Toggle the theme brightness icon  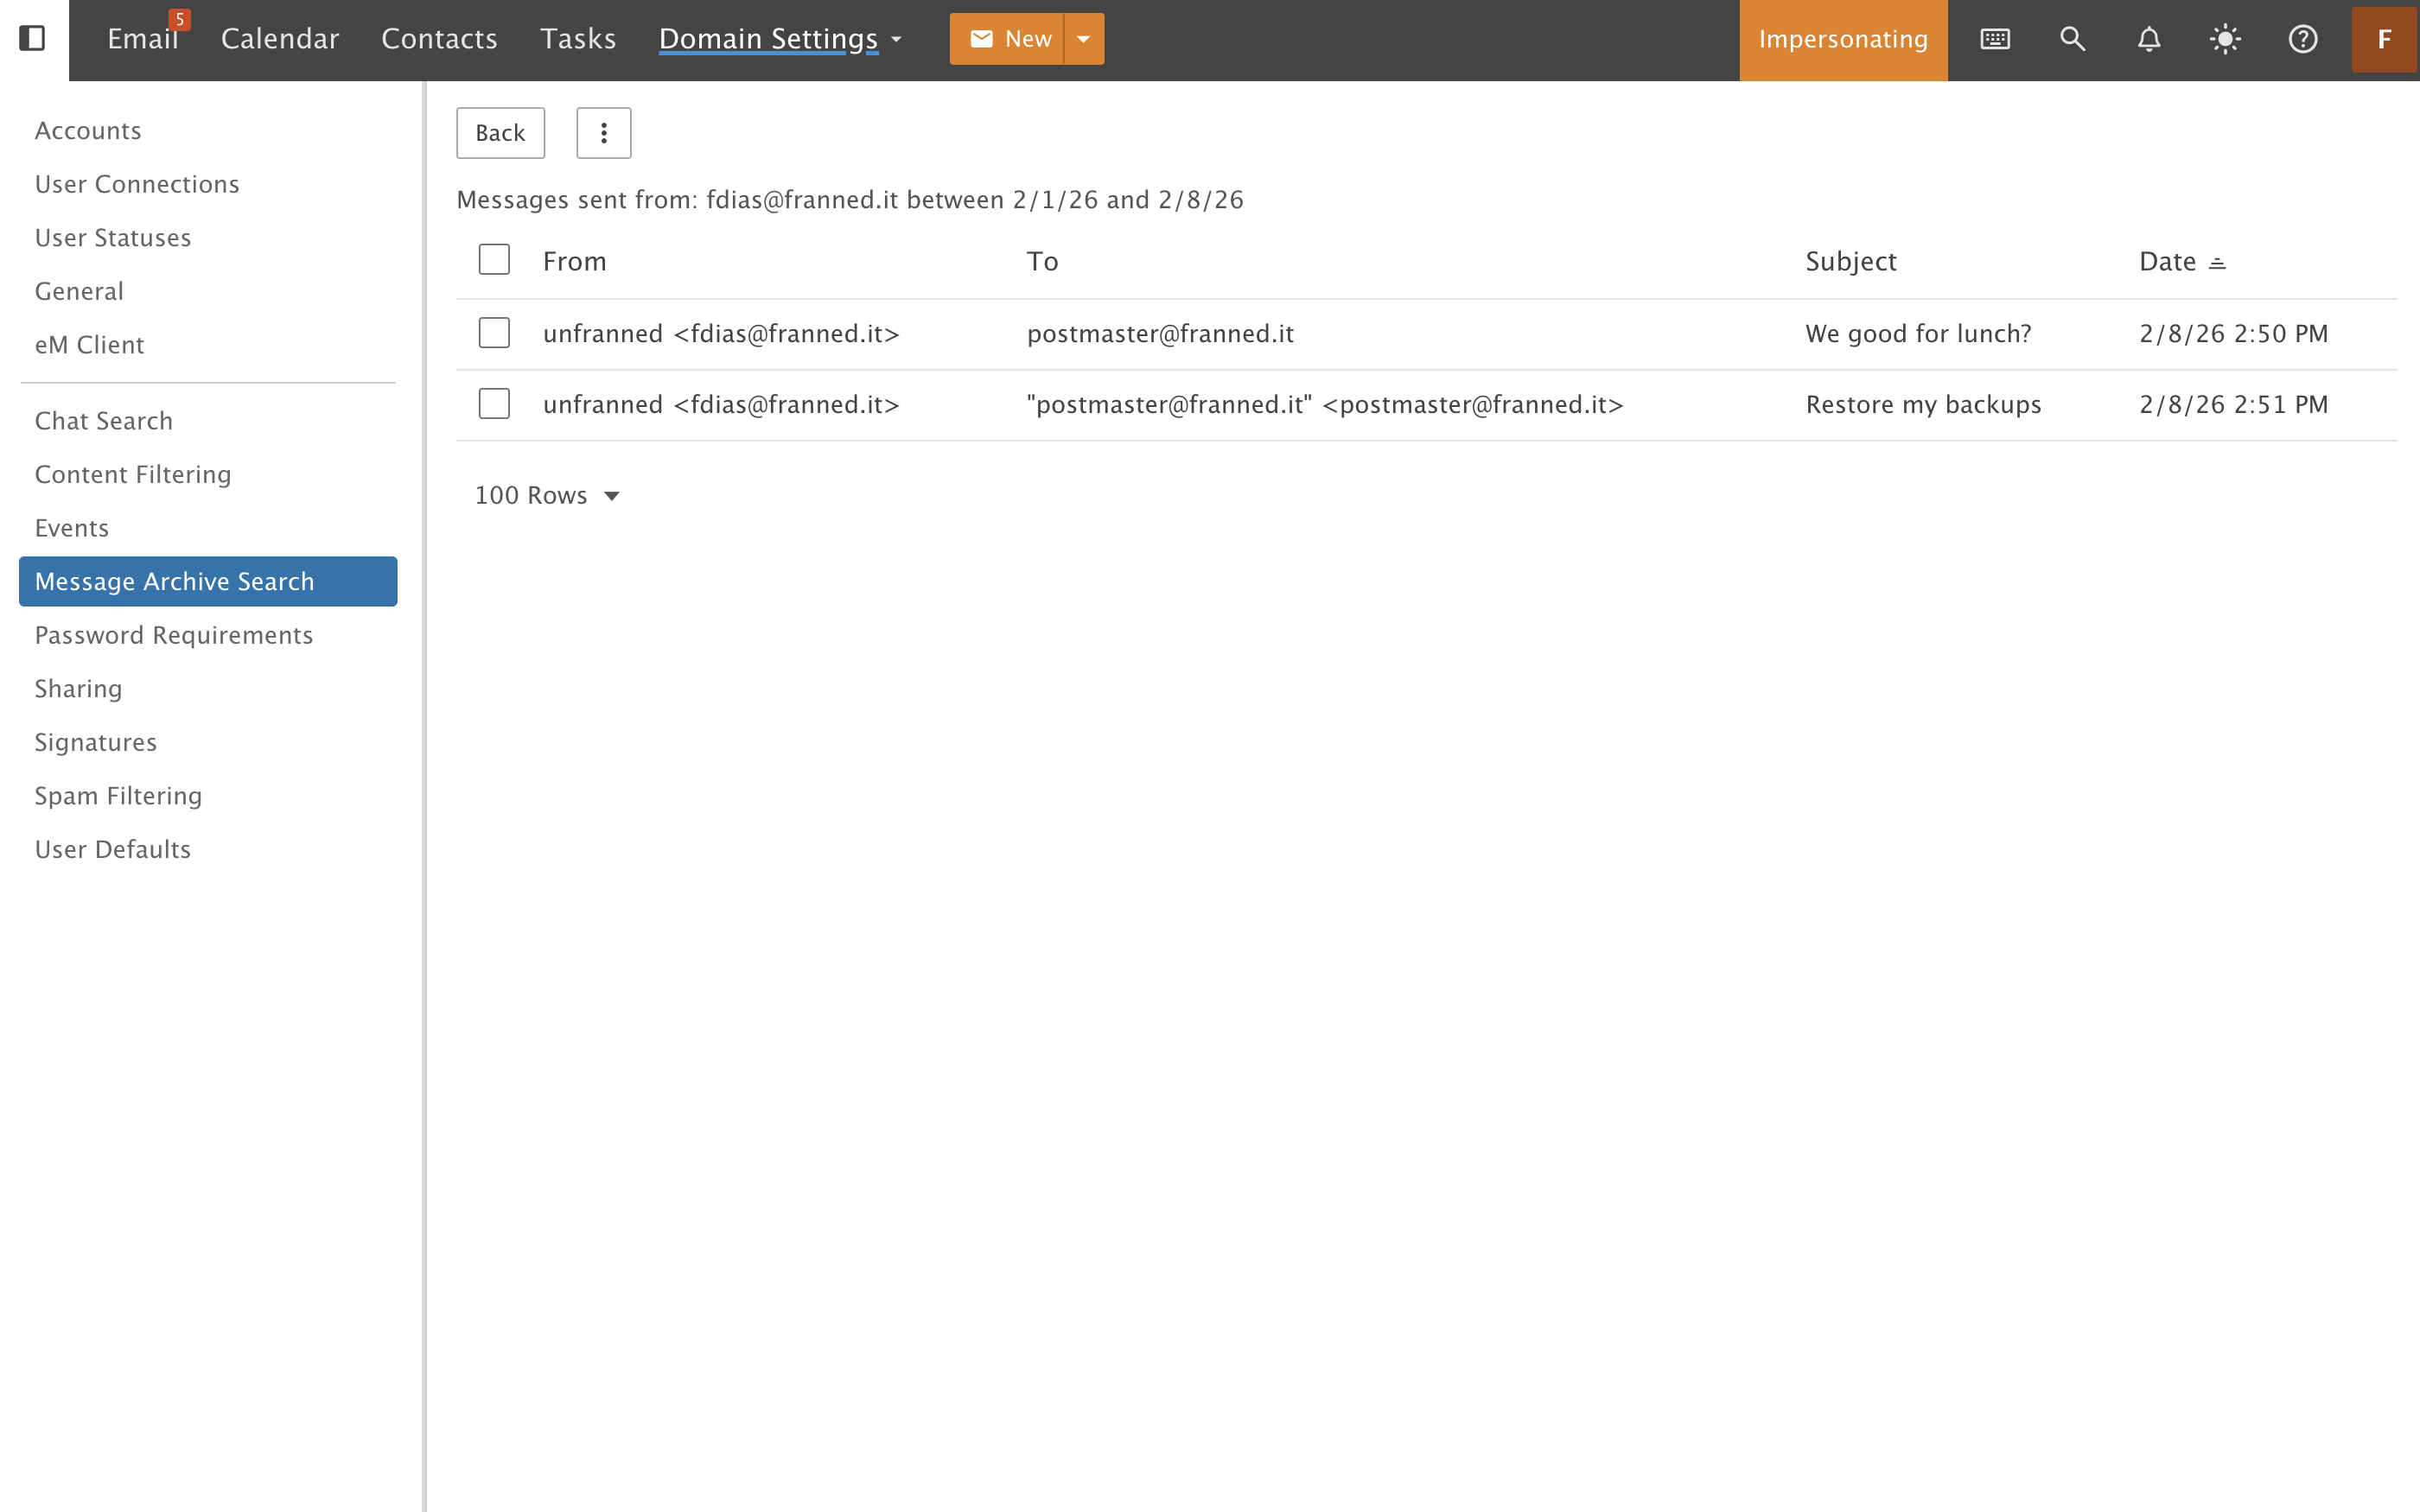pos(2225,39)
